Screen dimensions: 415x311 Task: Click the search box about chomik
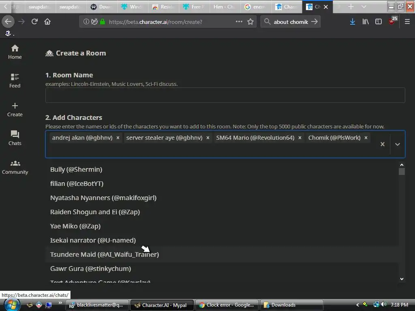click(291, 22)
